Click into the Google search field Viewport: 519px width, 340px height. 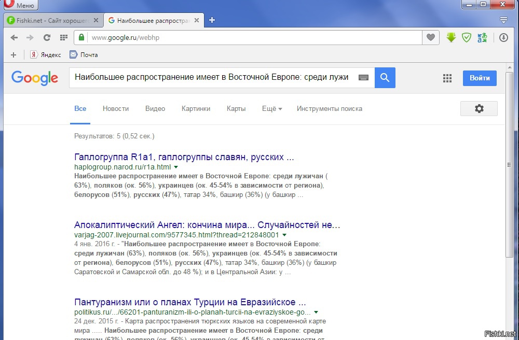[x=212, y=78]
